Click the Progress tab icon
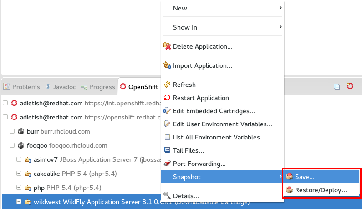The image size is (362, 209). [84, 87]
